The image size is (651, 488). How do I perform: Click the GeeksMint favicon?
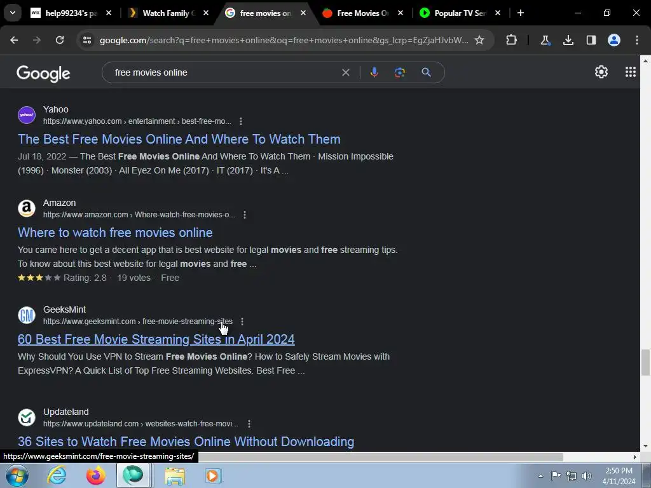(x=27, y=315)
